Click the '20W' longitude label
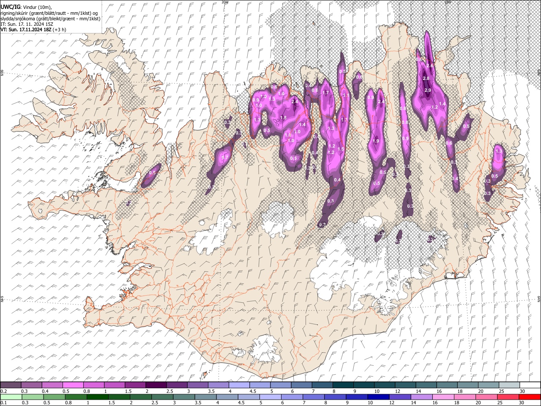541x406 pixels. point(225,2)
